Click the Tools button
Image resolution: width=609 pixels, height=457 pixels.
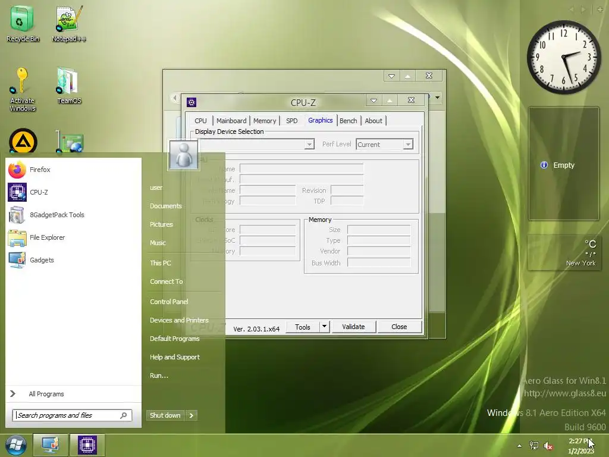tap(303, 327)
